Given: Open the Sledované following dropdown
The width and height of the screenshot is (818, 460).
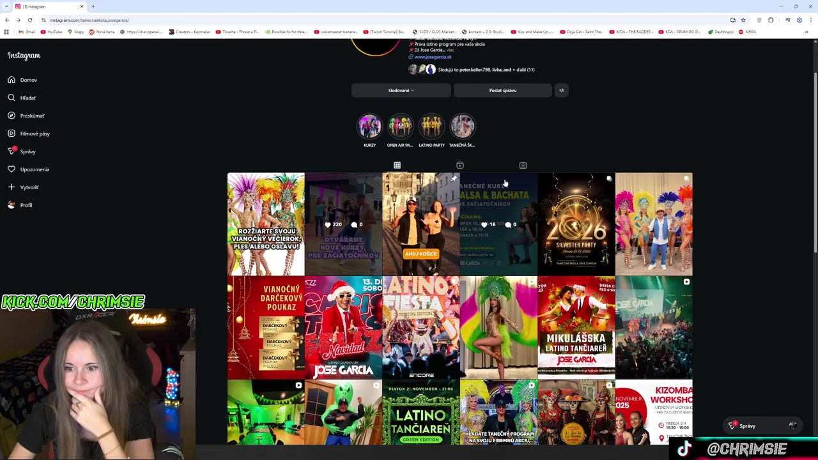Looking at the screenshot, I should [x=401, y=90].
